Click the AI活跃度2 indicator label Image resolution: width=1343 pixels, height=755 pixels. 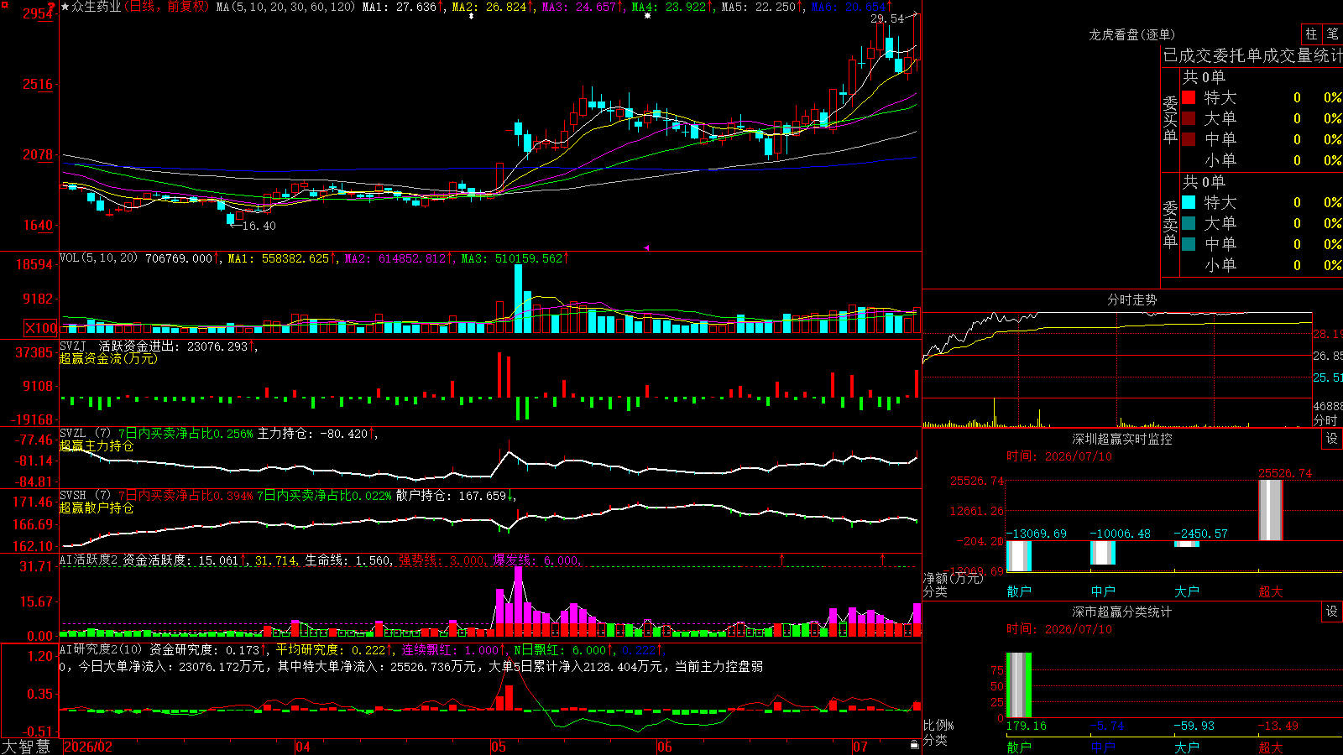(89, 560)
